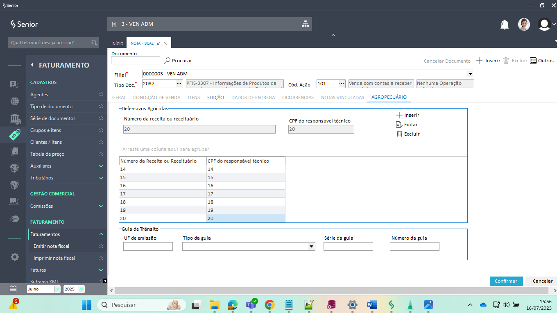The height and width of the screenshot is (313, 557).
Task: Expand the Tipo da guia dropdown
Action: pyautogui.click(x=311, y=246)
